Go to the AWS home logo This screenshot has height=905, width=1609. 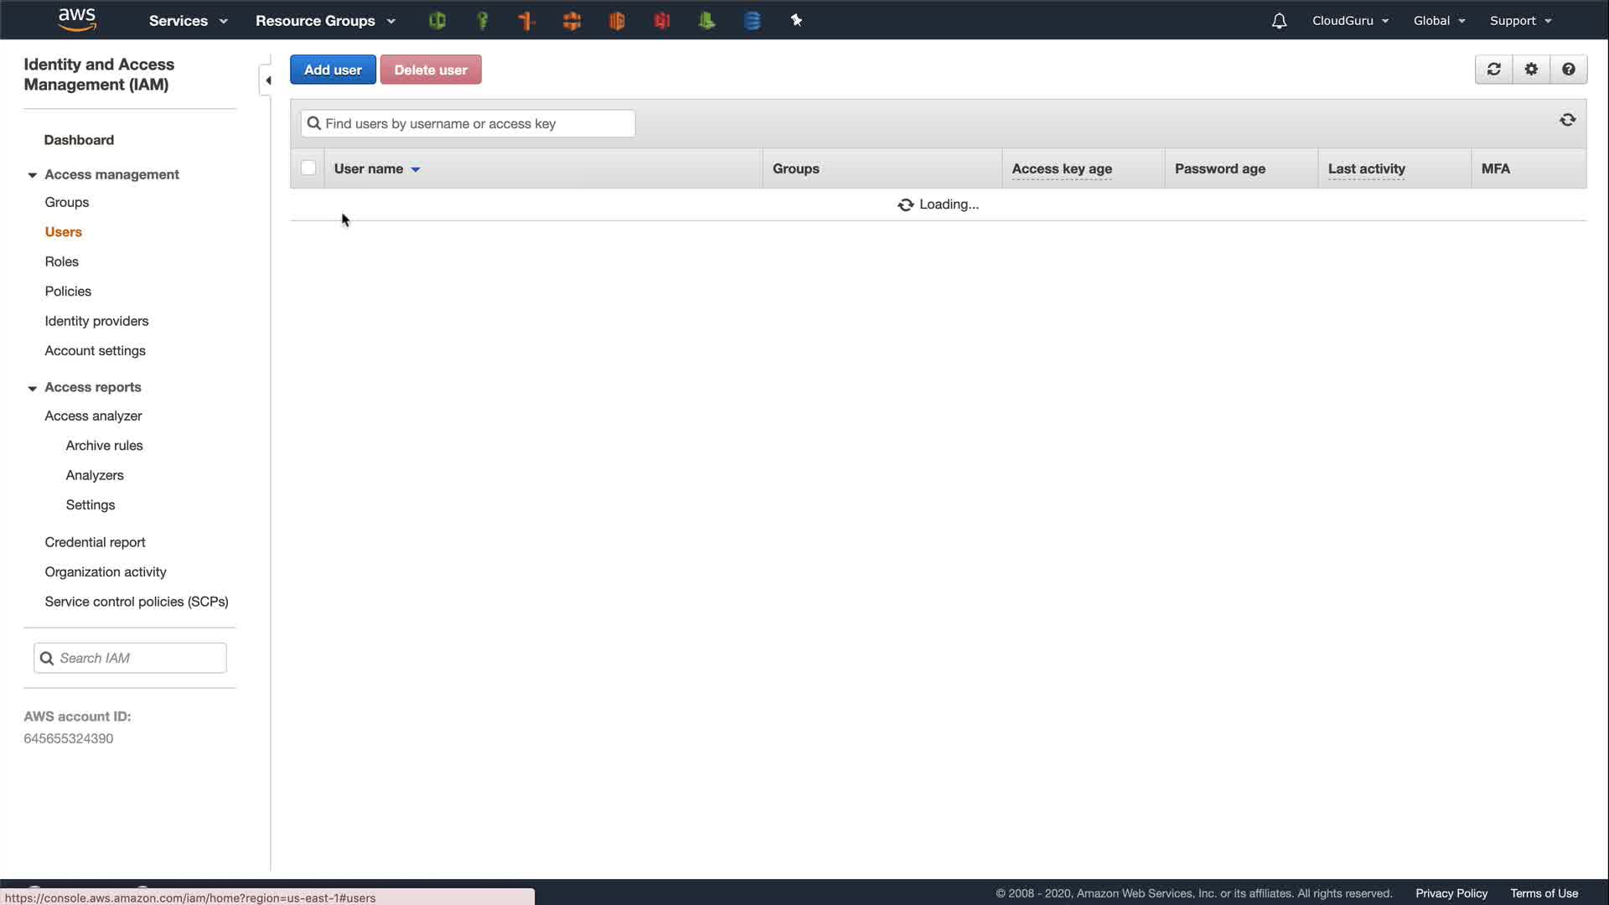77,19
